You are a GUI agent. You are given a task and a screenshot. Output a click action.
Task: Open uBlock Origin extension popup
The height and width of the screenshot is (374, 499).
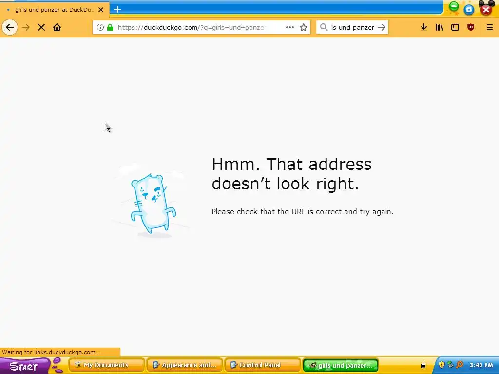point(471,27)
